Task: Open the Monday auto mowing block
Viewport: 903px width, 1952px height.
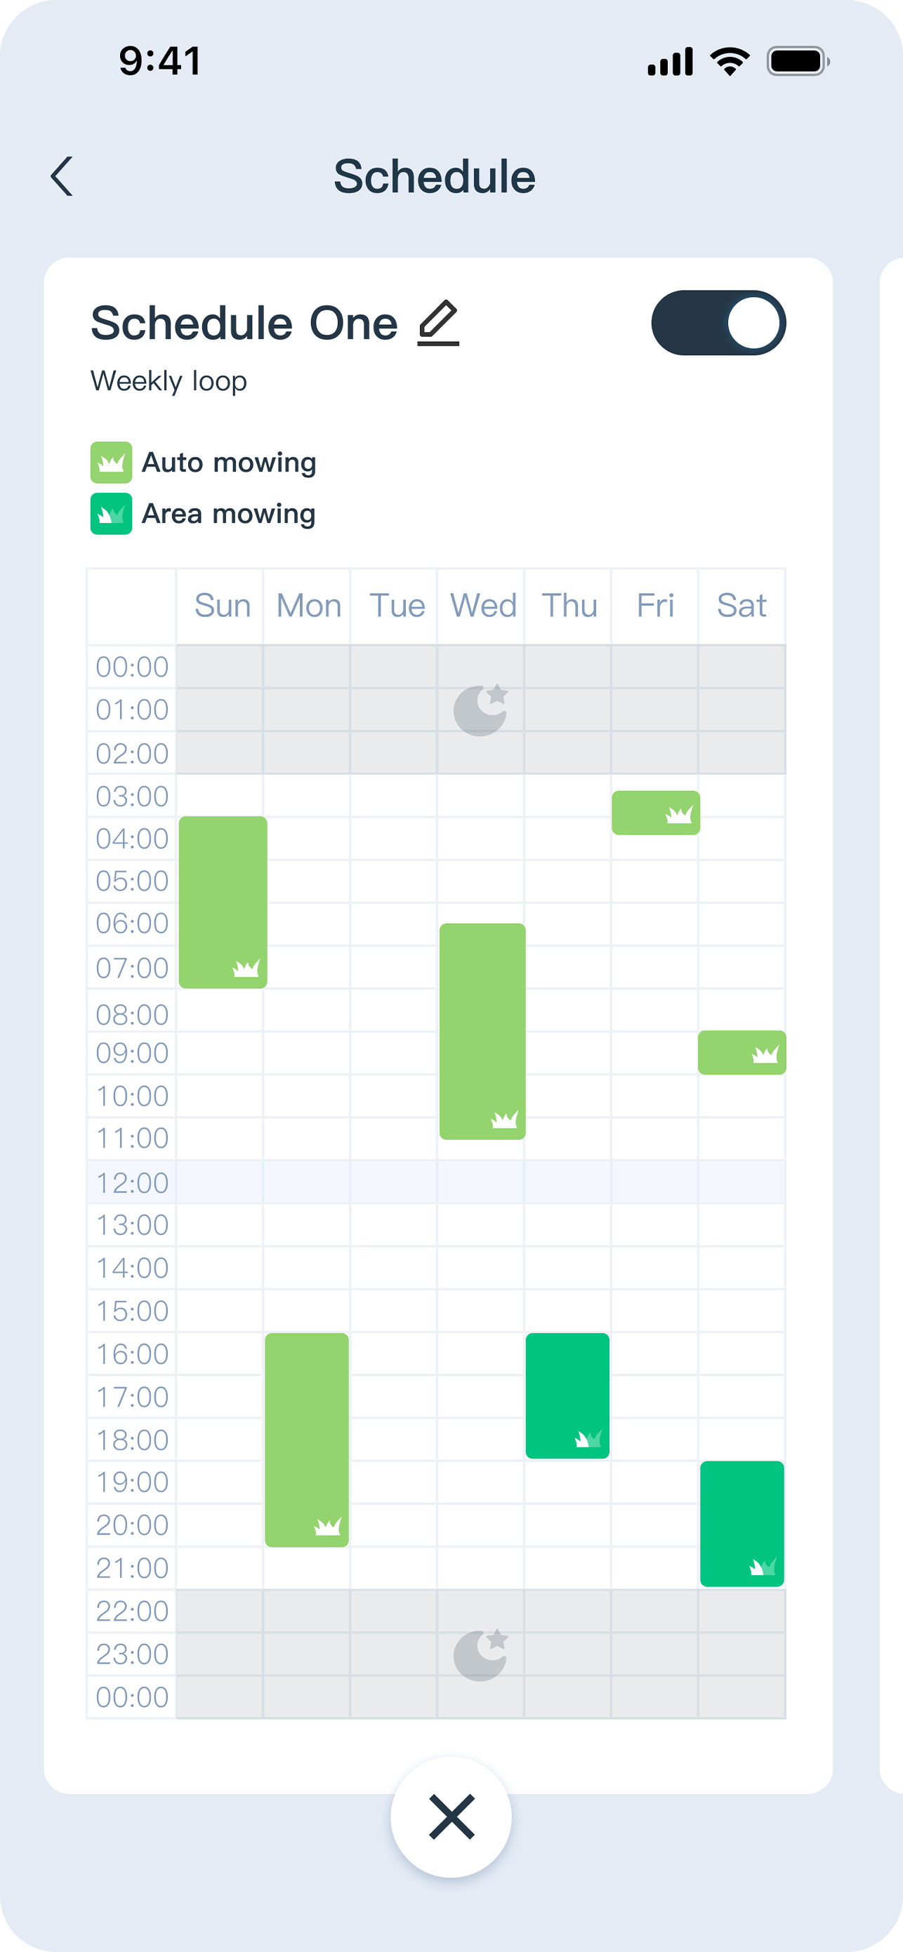Action: [307, 1439]
